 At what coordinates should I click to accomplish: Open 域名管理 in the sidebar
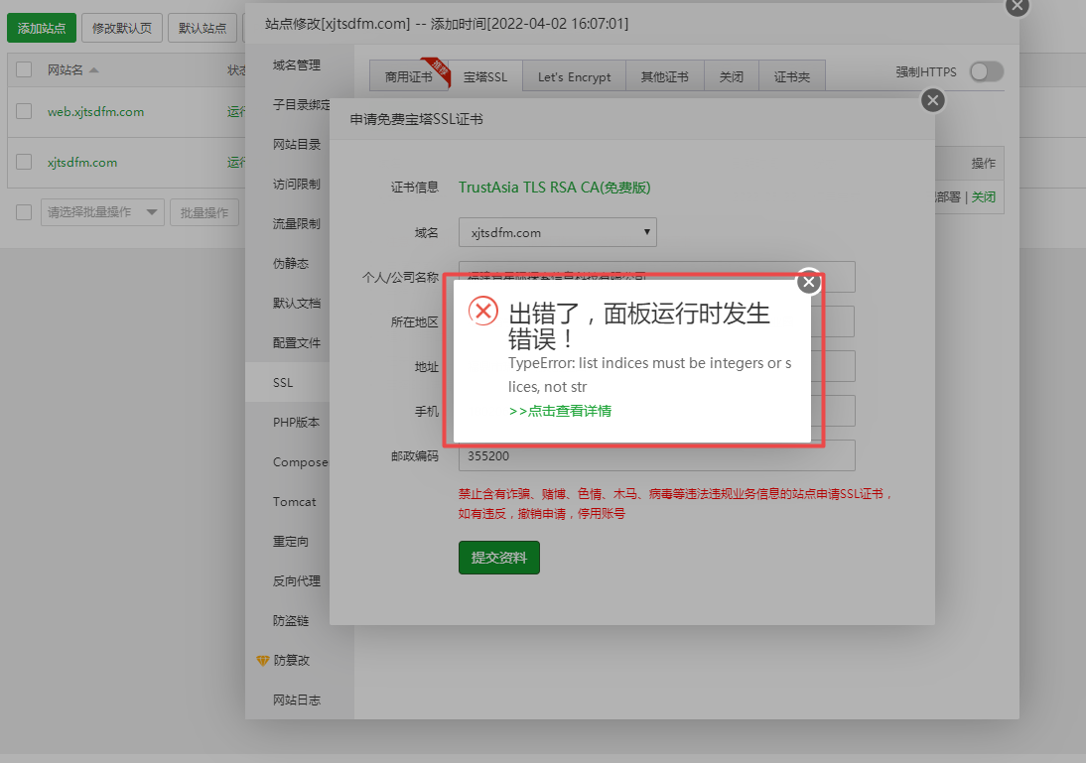297,65
